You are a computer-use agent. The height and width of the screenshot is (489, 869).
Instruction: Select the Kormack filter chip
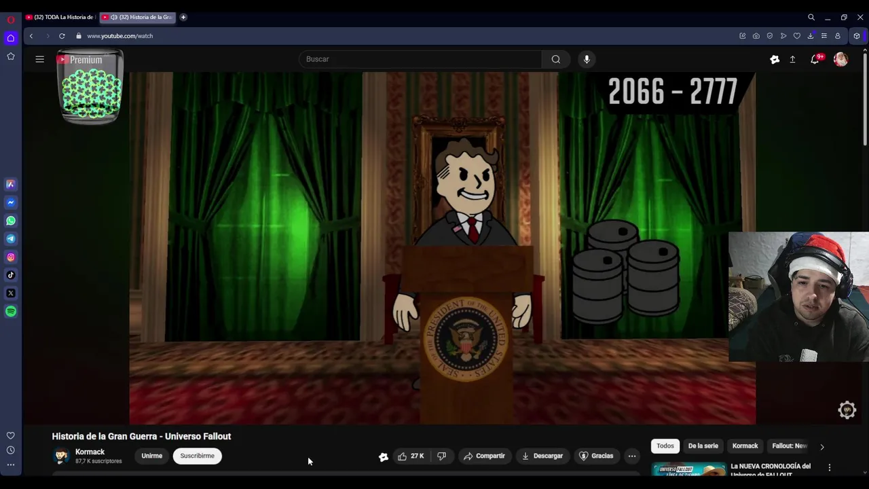(x=745, y=446)
